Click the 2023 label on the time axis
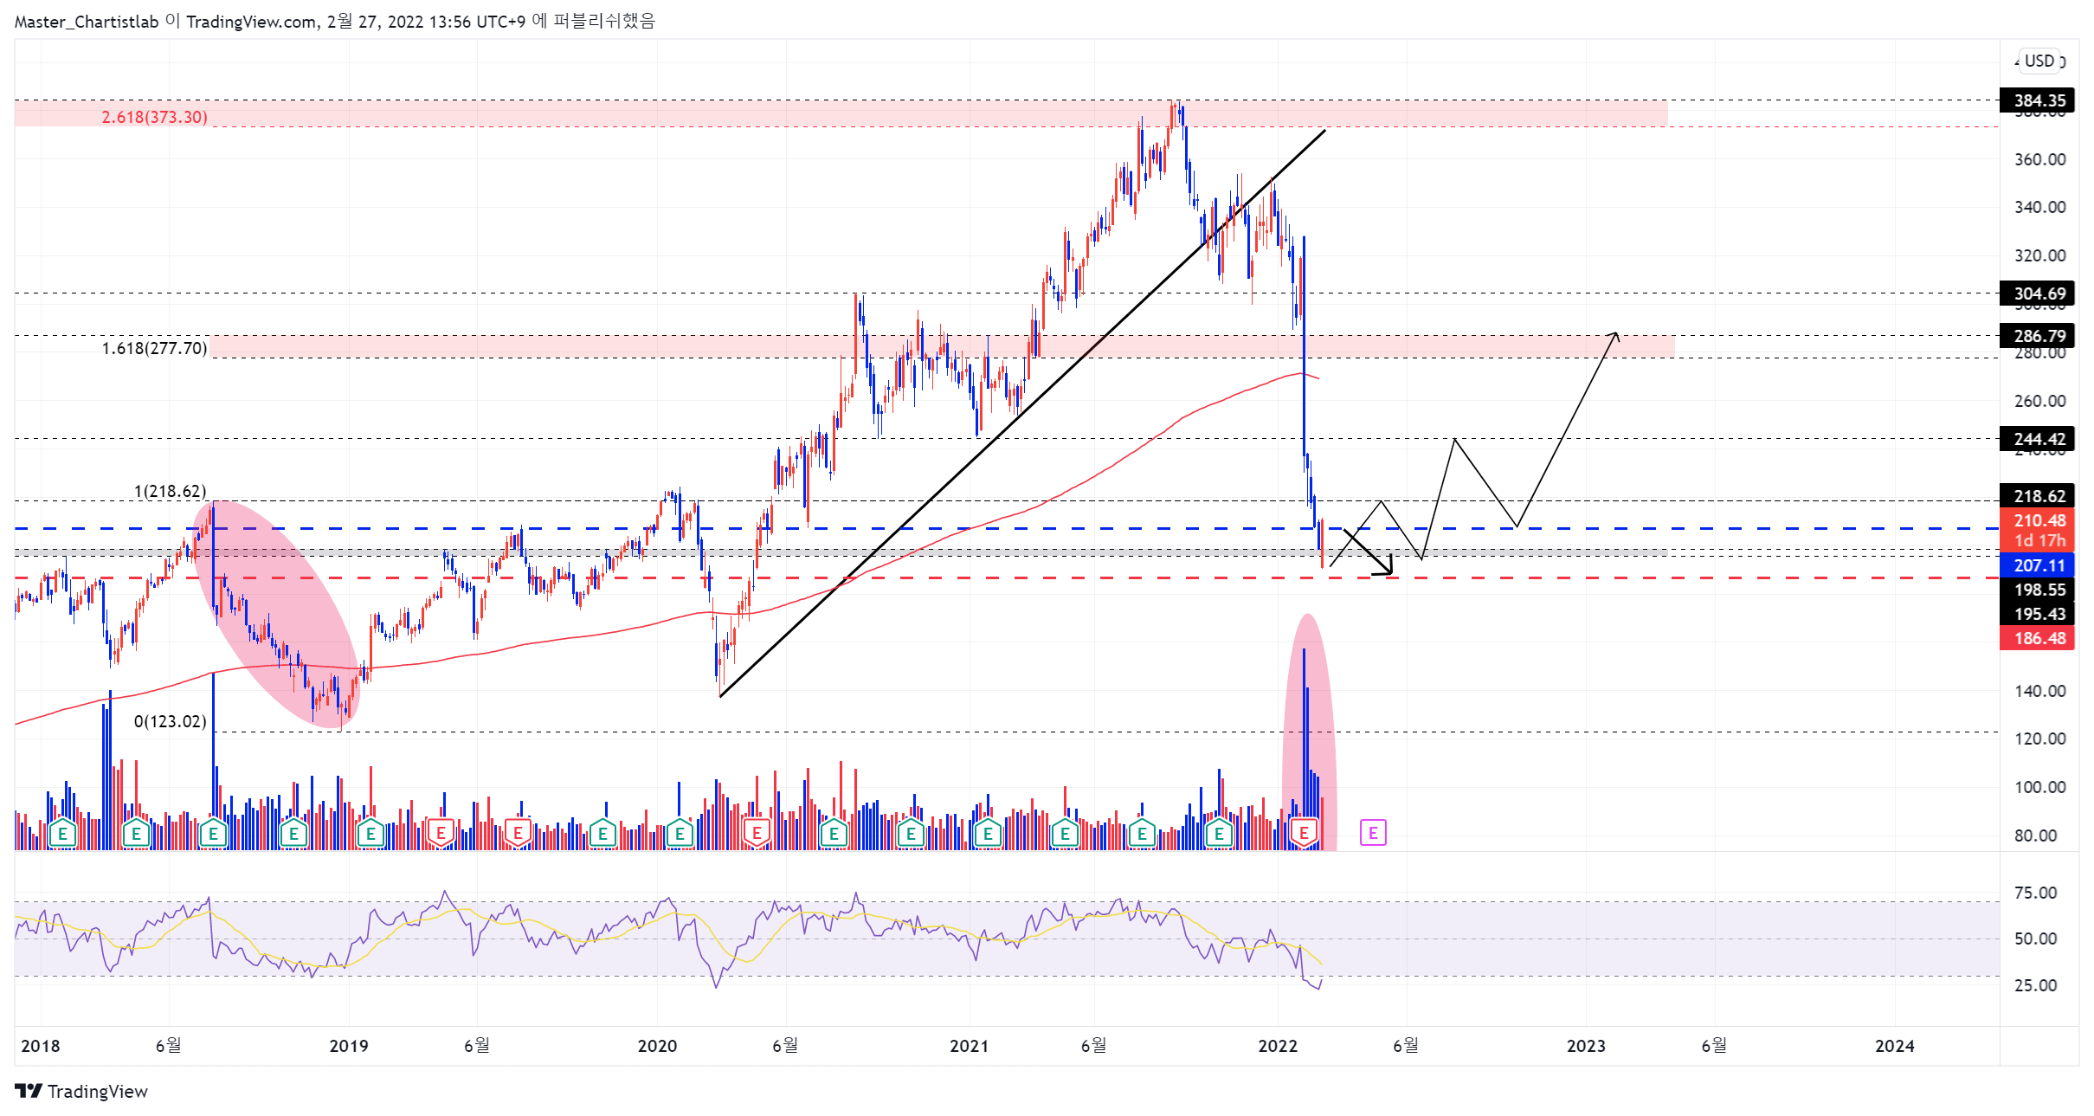The height and width of the screenshot is (1116, 2094). coord(1587,1046)
